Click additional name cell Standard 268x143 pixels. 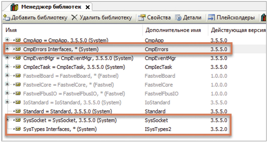155,112
